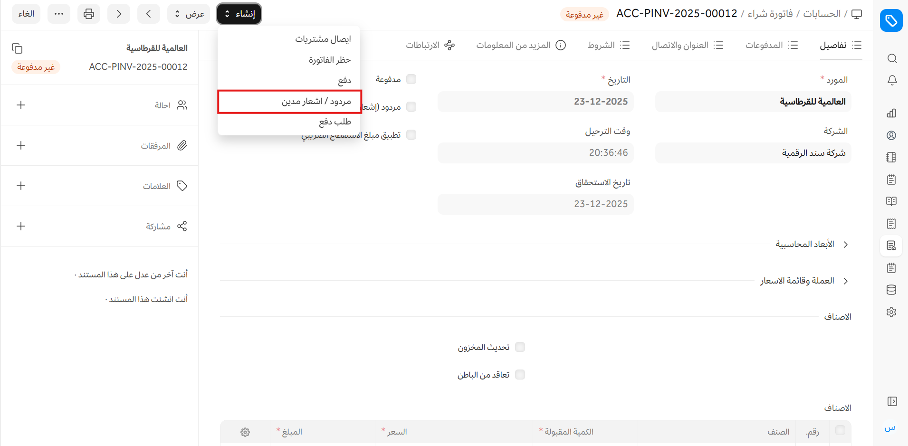Add a tag using the plus icon

21,186
